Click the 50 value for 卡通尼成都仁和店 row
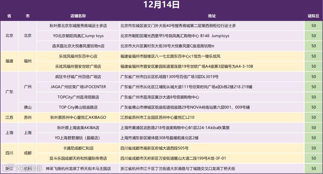Screen dimensions: 323x174 point(313,148)
